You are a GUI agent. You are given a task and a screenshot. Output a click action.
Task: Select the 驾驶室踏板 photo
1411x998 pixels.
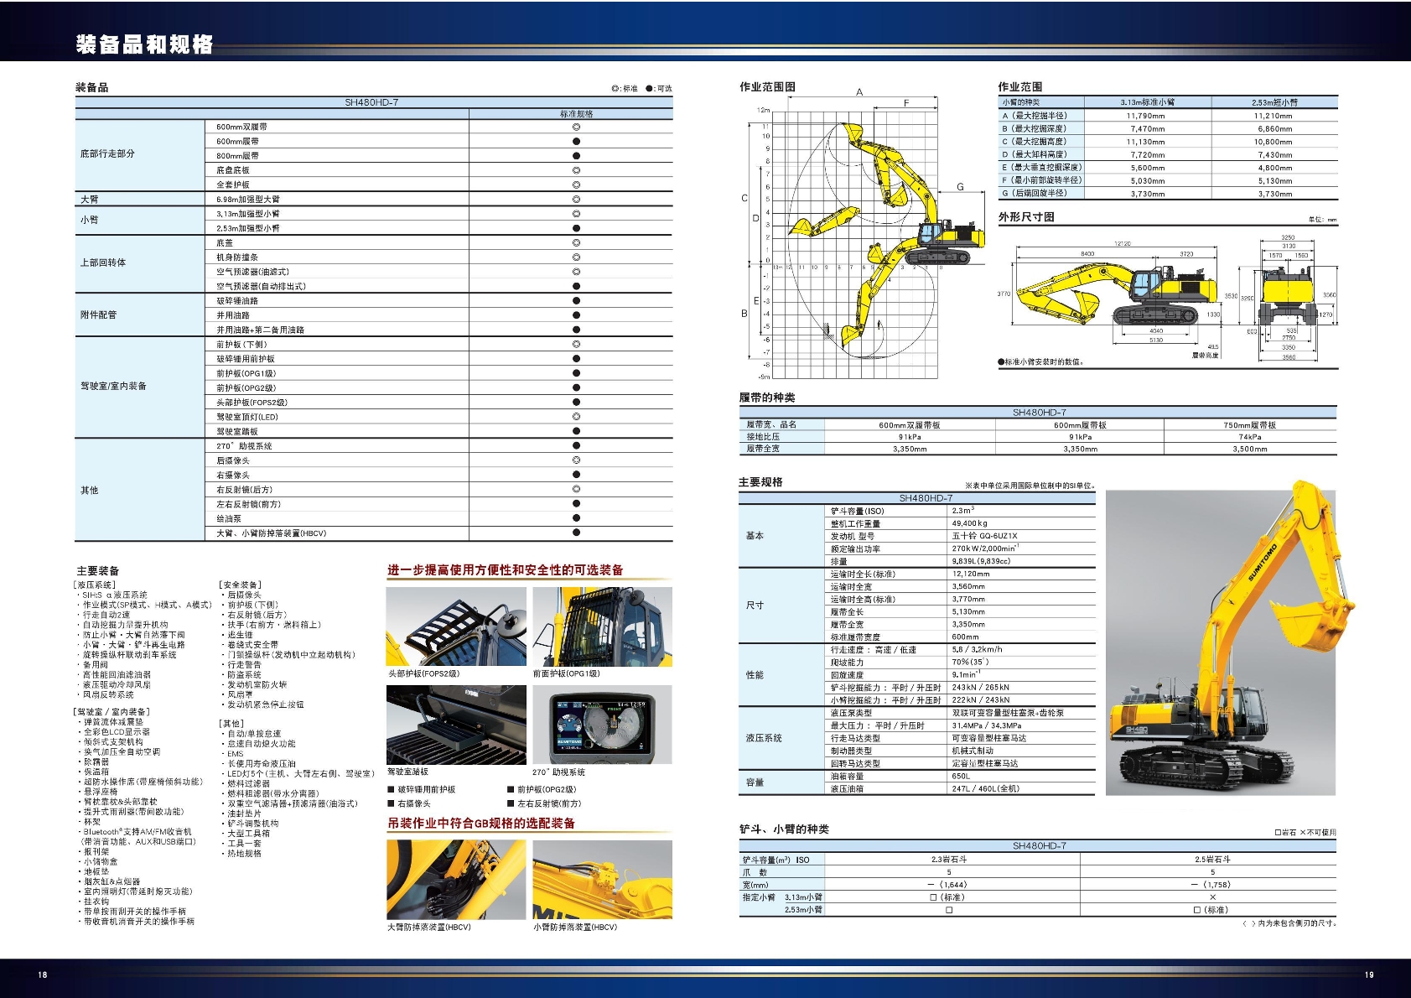[x=456, y=725]
